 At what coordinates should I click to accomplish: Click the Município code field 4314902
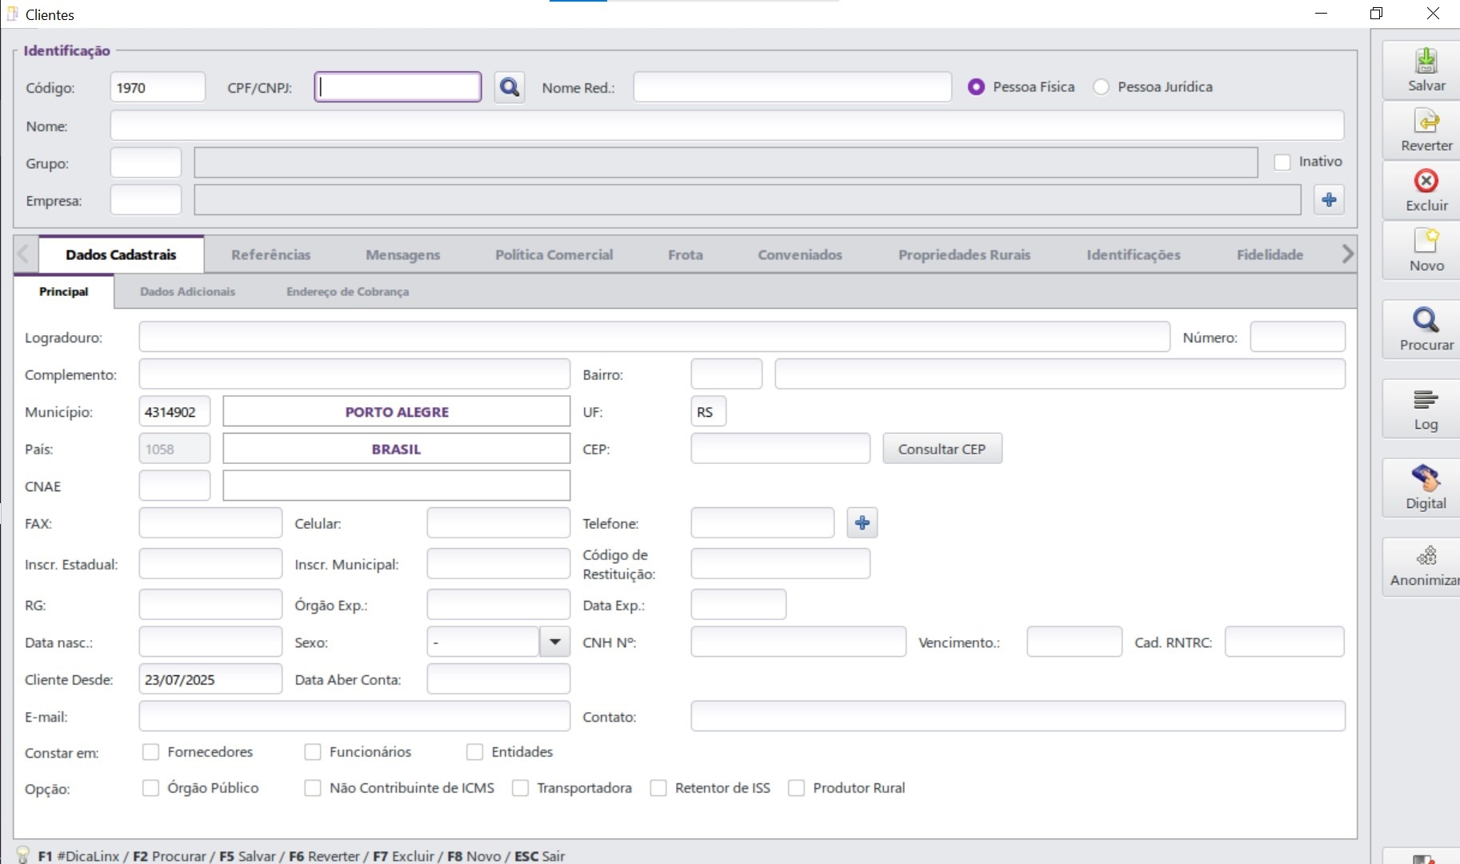coord(174,411)
